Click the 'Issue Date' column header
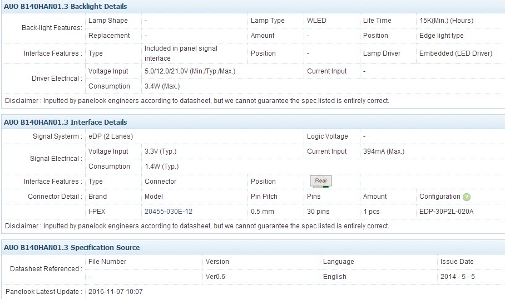The image size is (505, 299). click(457, 262)
